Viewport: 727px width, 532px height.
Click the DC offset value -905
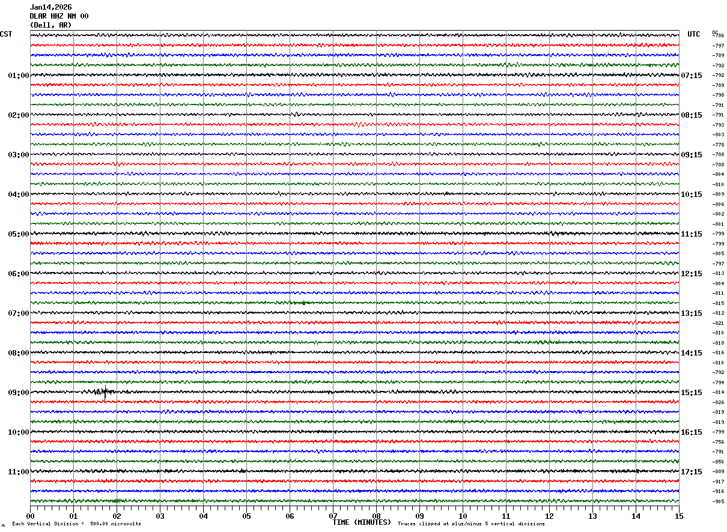click(x=718, y=501)
